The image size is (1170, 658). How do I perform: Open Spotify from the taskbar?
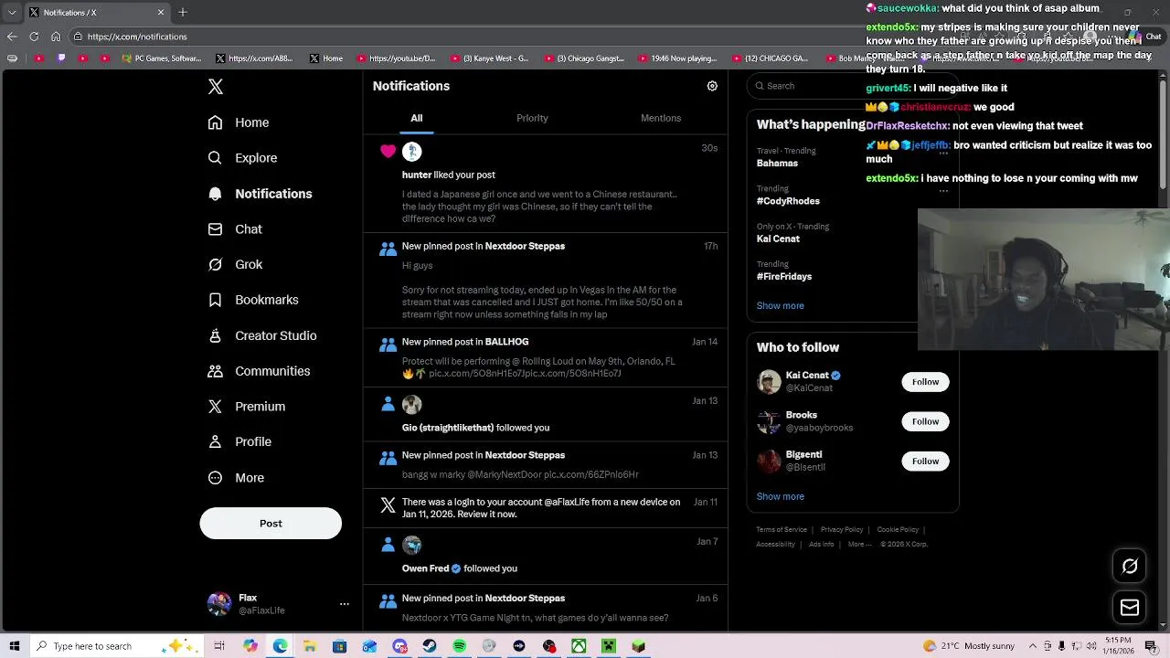(x=459, y=646)
